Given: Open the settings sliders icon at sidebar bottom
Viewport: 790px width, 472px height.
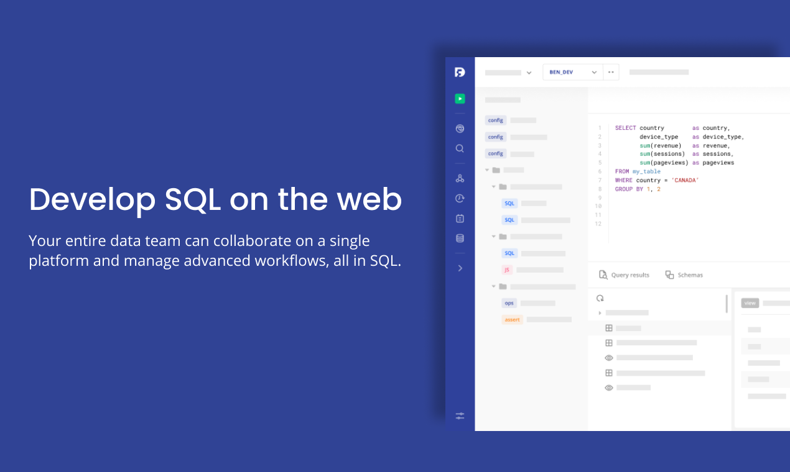Looking at the screenshot, I should (460, 415).
